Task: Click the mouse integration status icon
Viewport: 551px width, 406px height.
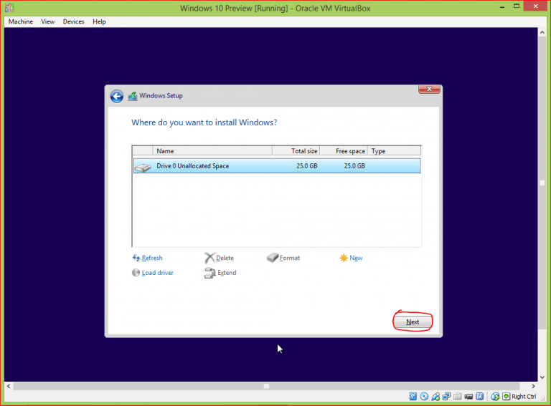Action: [x=495, y=397]
